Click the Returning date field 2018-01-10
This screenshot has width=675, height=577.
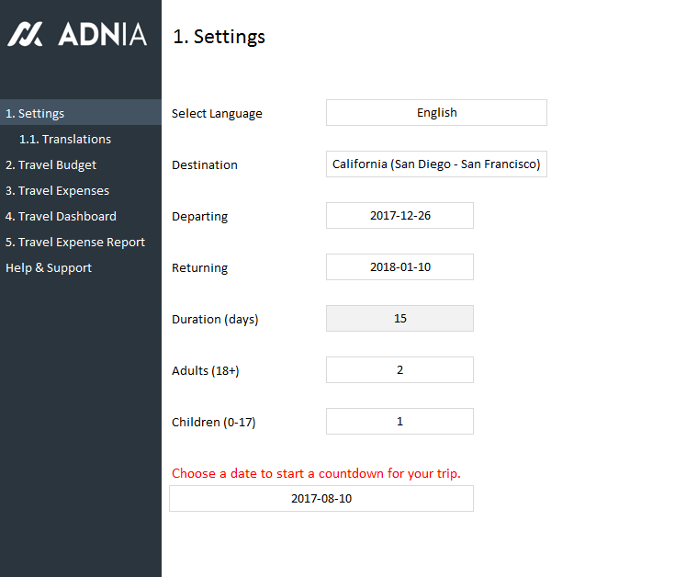pyautogui.click(x=399, y=267)
